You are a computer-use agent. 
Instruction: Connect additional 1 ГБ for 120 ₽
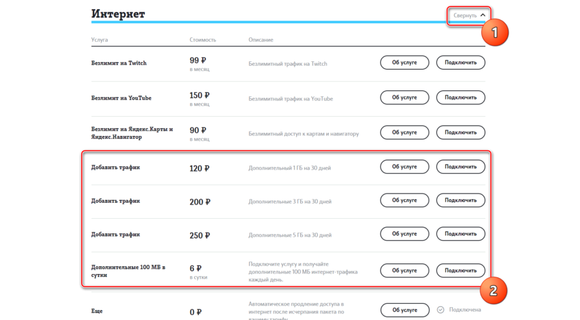461,166
